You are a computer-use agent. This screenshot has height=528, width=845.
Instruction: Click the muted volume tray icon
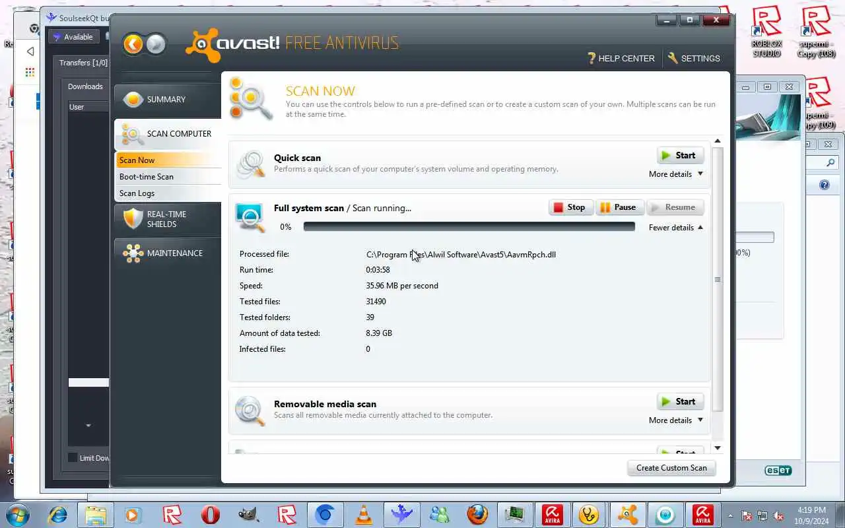tap(778, 515)
